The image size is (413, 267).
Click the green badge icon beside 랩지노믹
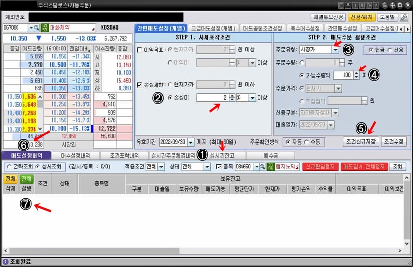pyautogui.click(x=271, y=167)
